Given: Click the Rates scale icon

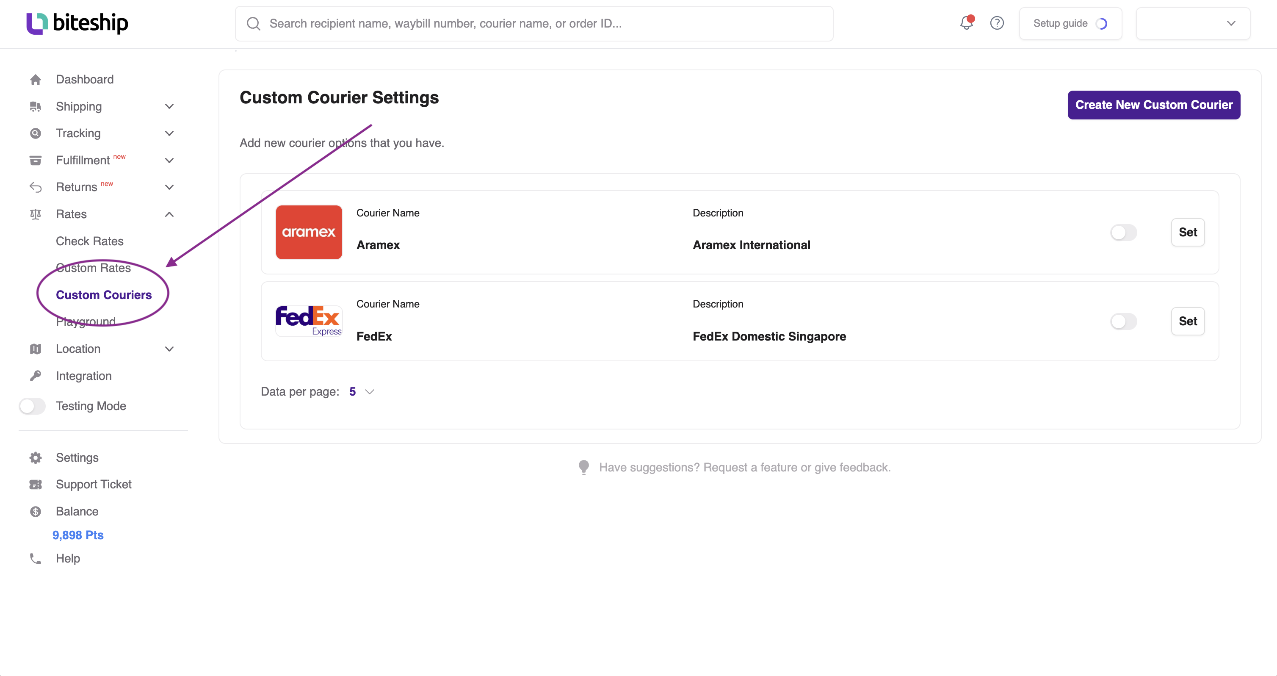Looking at the screenshot, I should coord(36,214).
